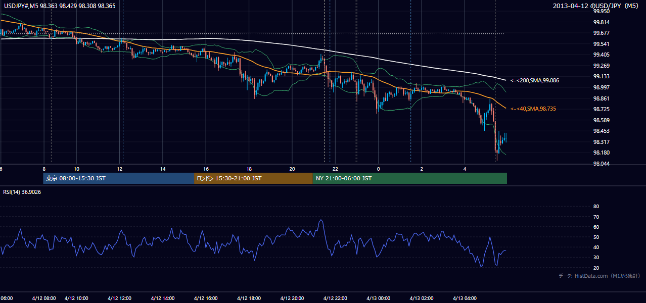646x303 pixels.
Task: Select the 東京 08:00-15:30 JST session bar
Action: [119, 178]
